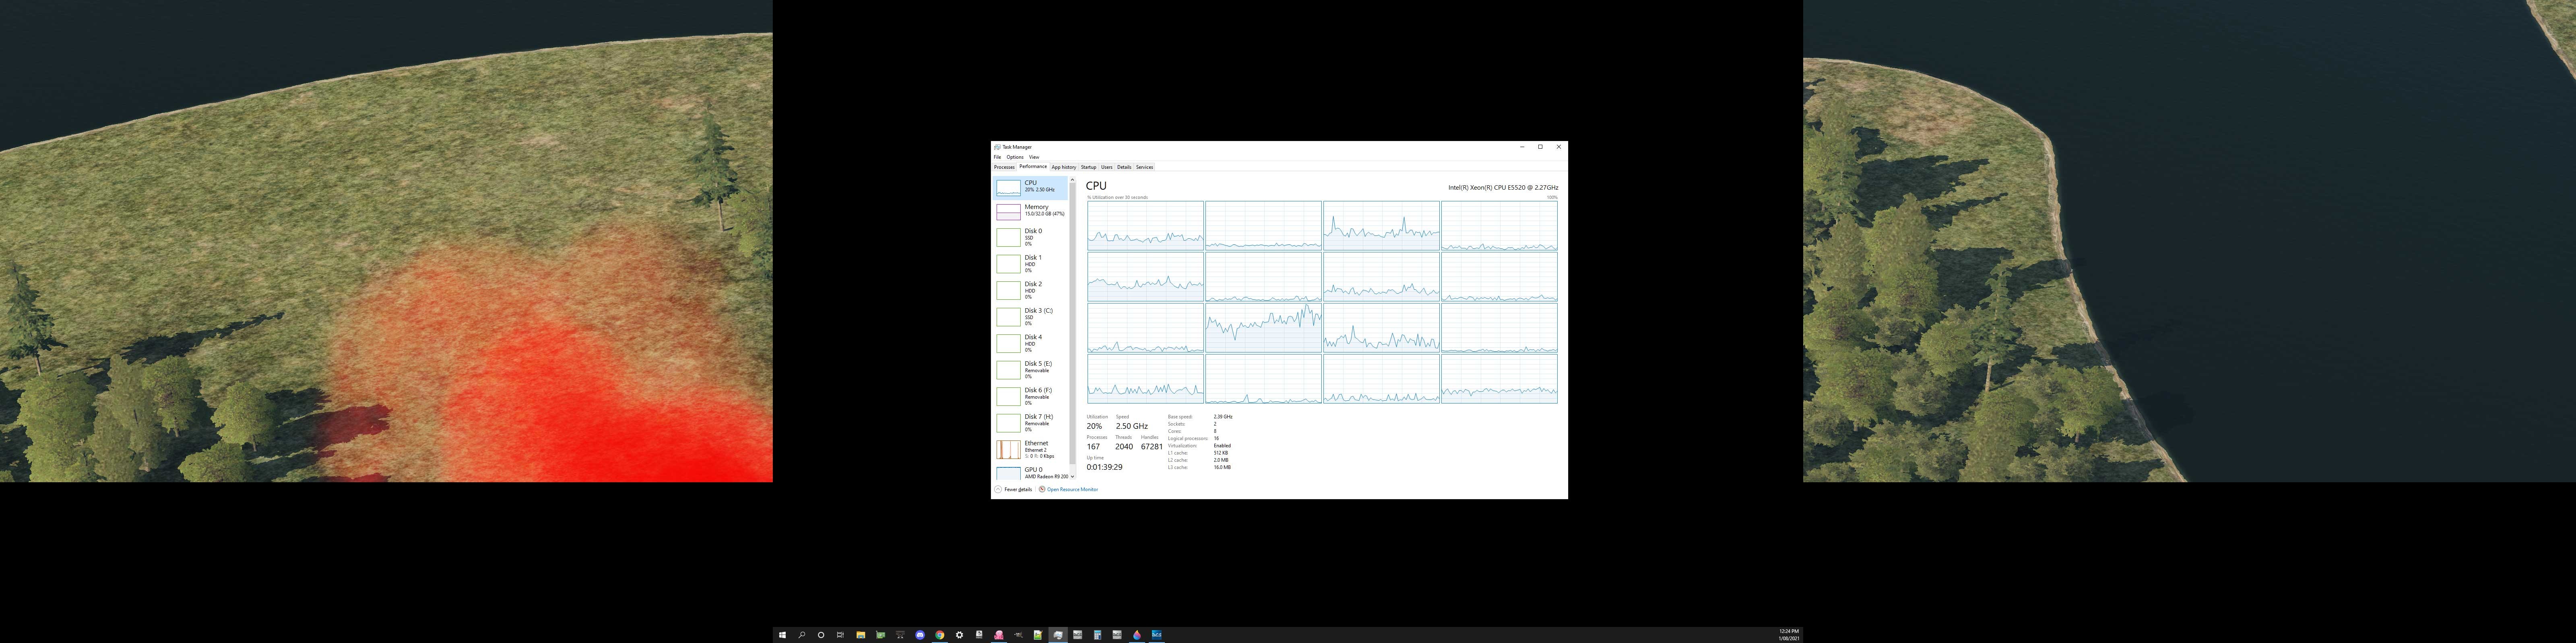The image size is (2576, 643).
Task: Launch File Explorer from the taskbar
Action: [x=861, y=635]
